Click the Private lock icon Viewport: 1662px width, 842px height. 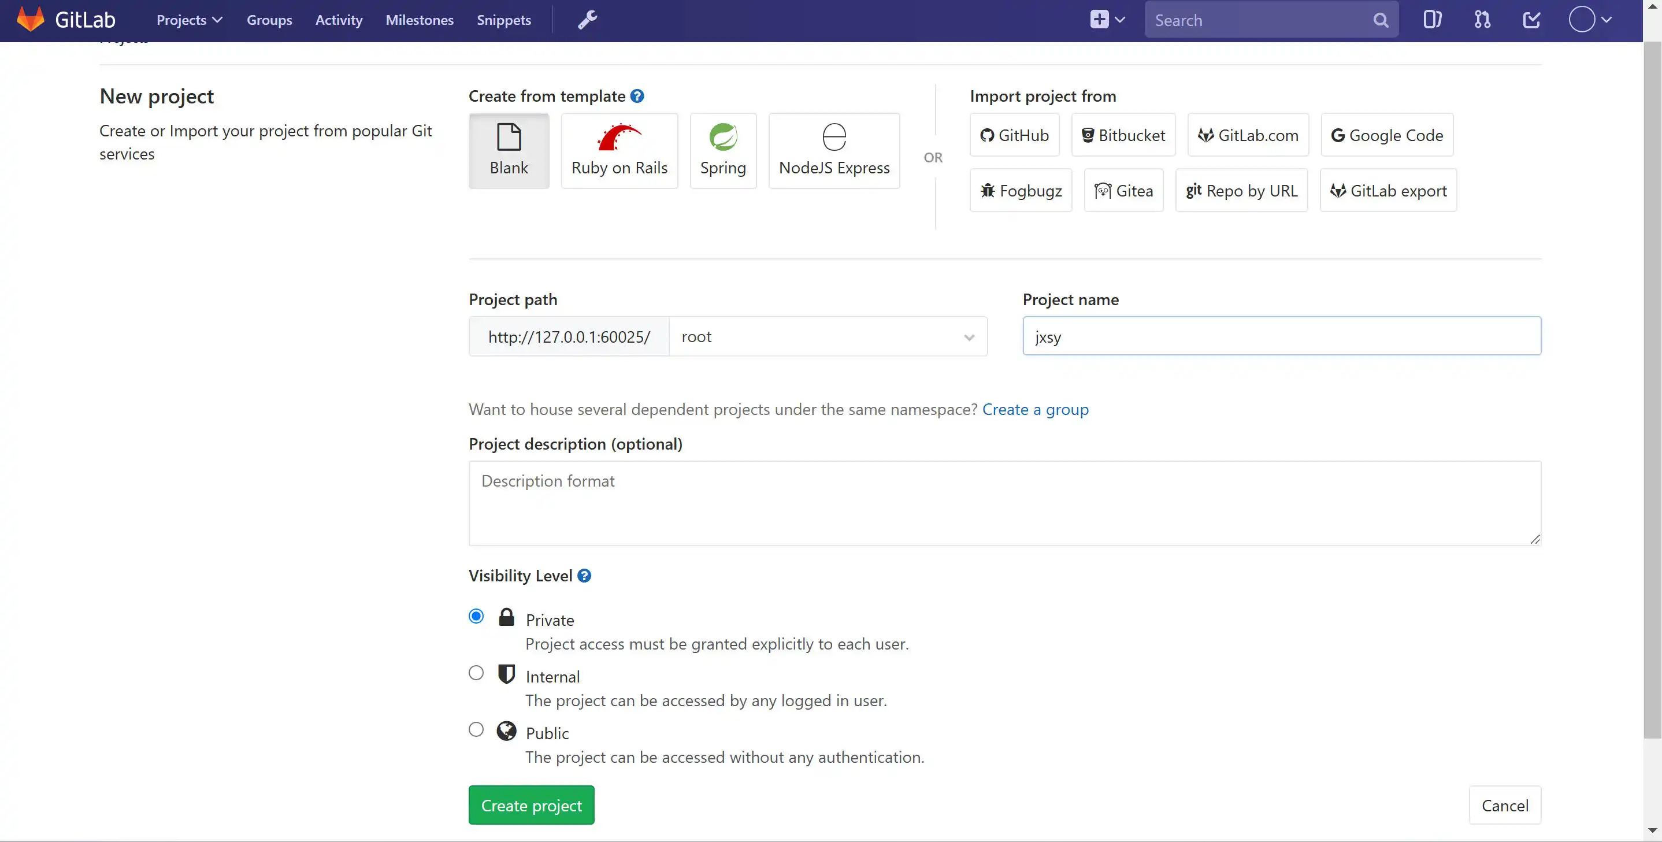[x=506, y=617]
